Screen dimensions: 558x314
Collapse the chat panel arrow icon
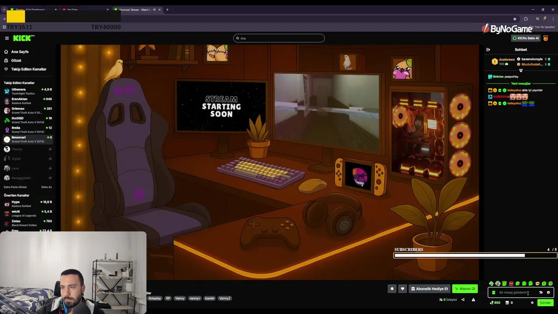coord(488,50)
